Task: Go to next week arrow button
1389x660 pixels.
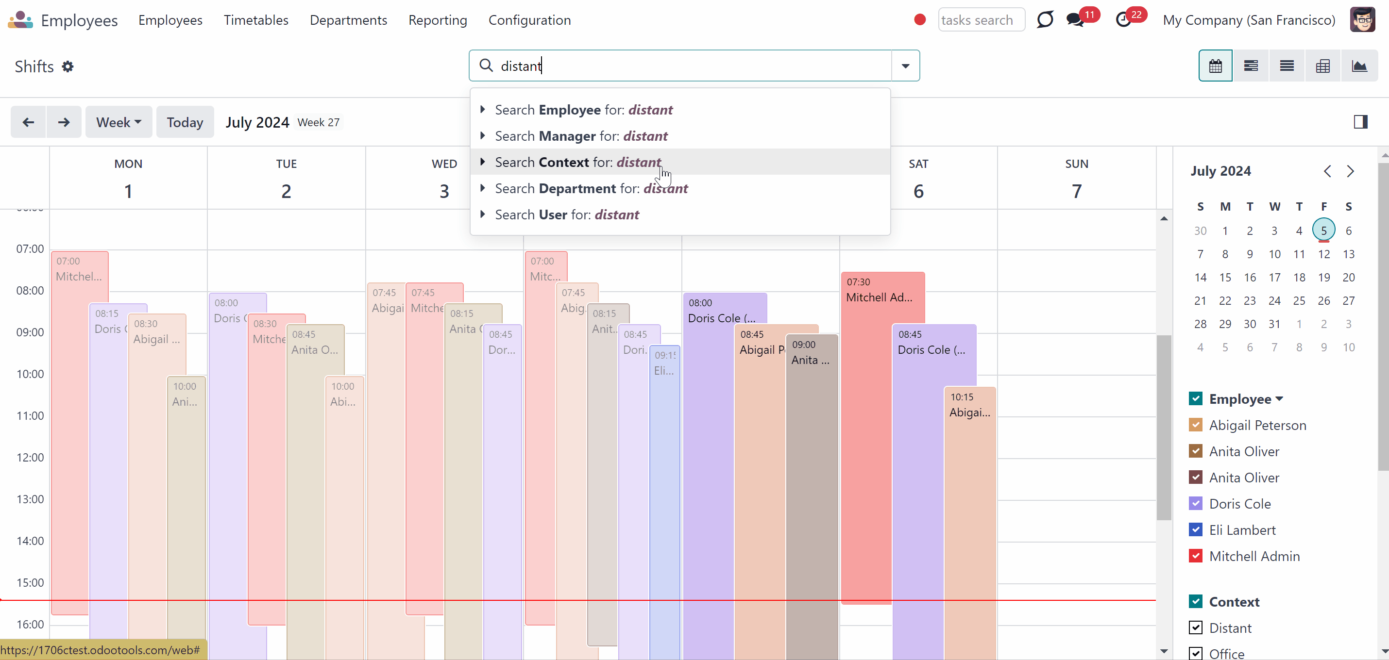Action: (x=64, y=122)
